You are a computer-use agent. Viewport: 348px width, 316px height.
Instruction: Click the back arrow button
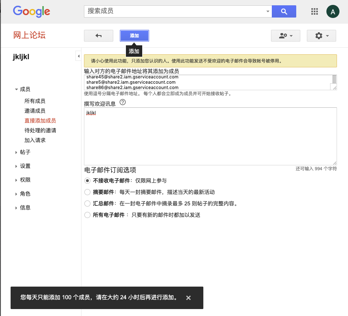coord(98,36)
